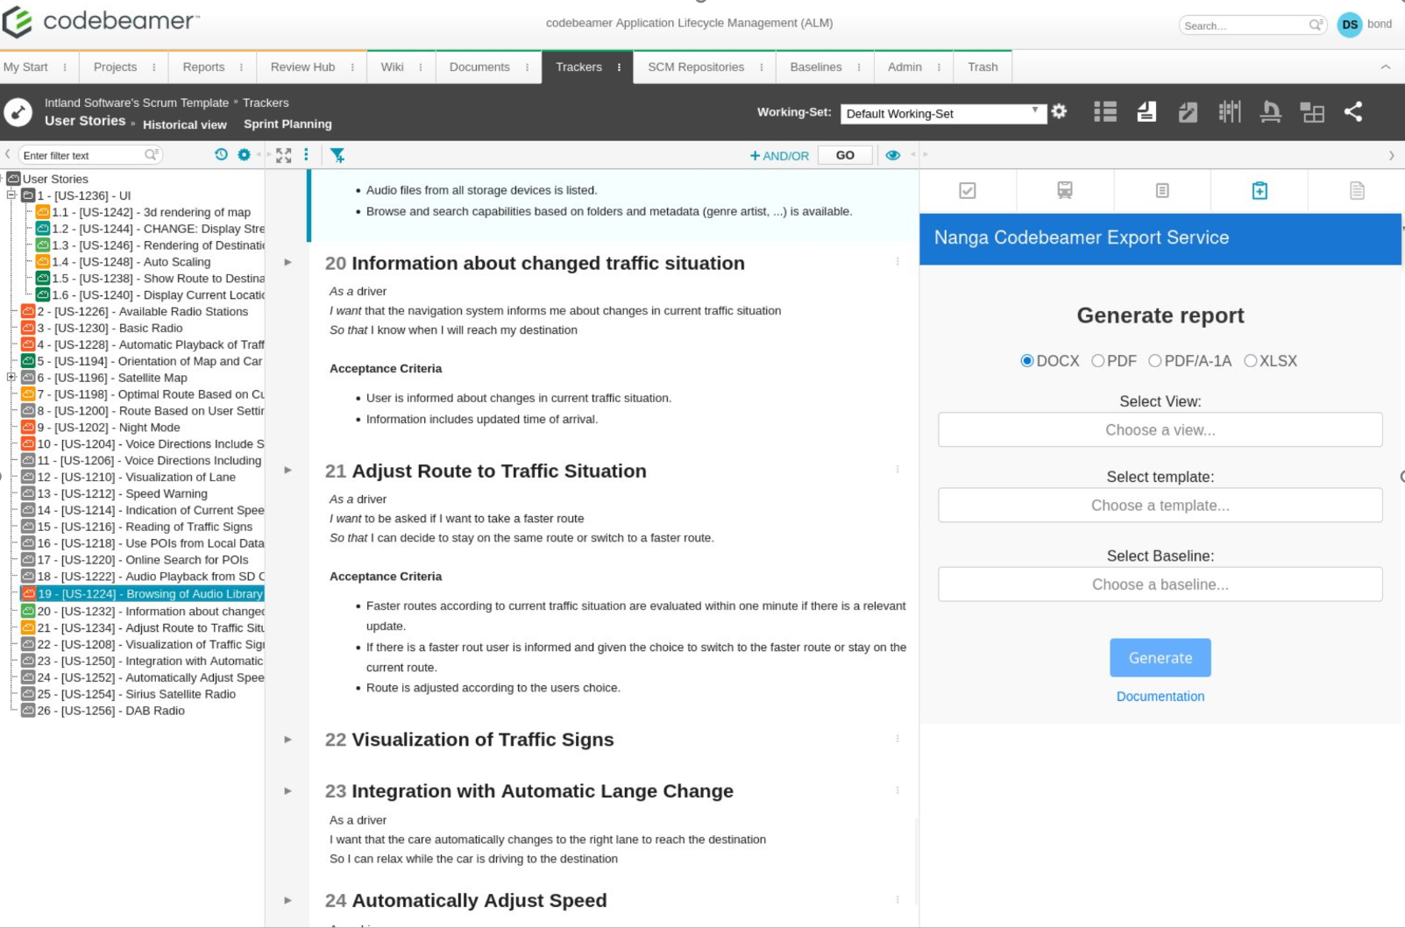Image resolution: width=1405 pixels, height=928 pixels.
Task: Open the Choose a baseline dropdown
Action: [x=1160, y=584]
